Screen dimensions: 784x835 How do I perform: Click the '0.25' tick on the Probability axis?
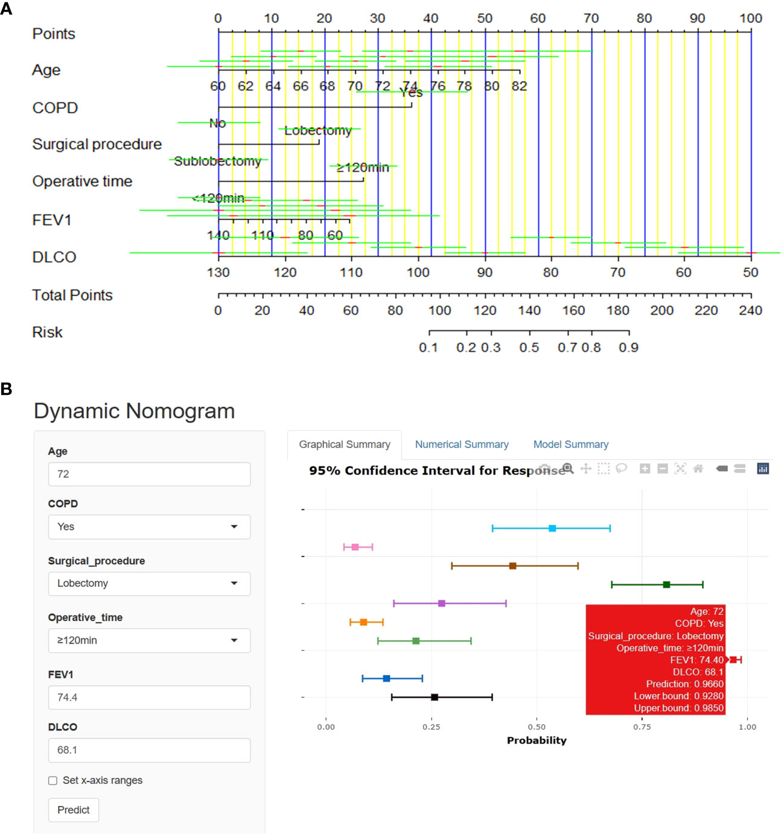(431, 727)
